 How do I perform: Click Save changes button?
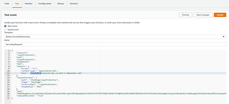point(203,15)
